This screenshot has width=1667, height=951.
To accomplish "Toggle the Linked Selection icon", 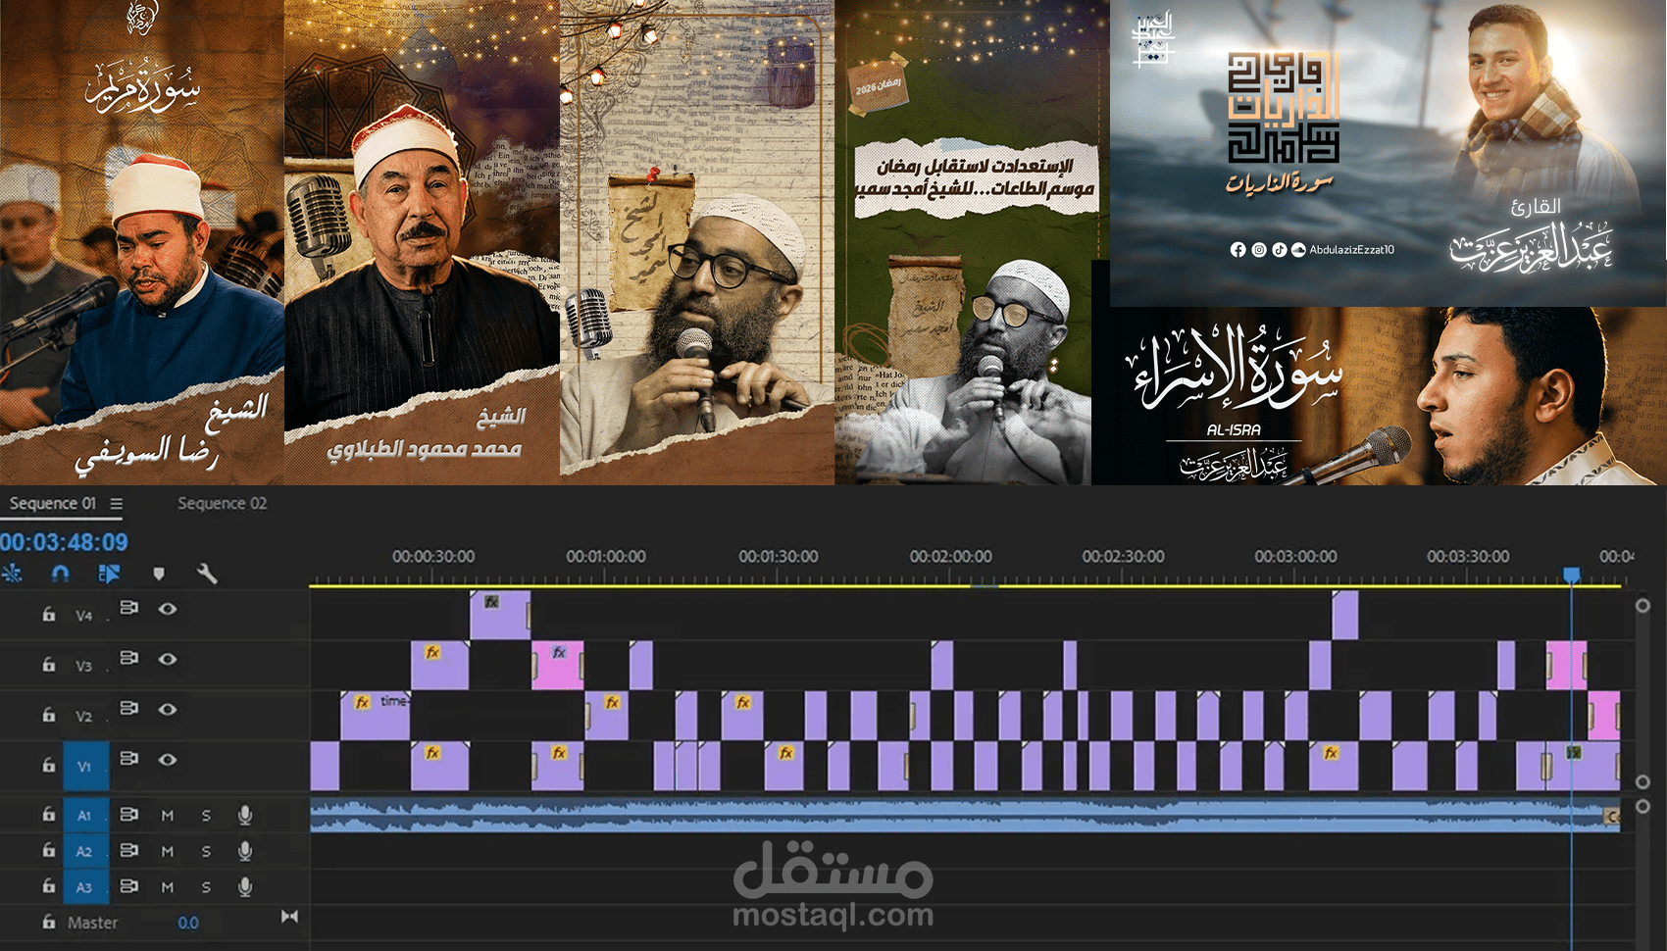I will [109, 574].
